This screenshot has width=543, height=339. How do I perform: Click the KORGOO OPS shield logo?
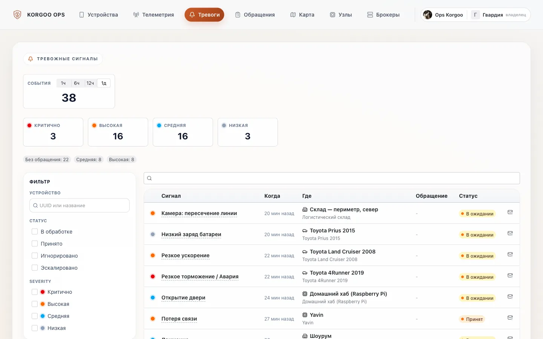tap(17, 15)
